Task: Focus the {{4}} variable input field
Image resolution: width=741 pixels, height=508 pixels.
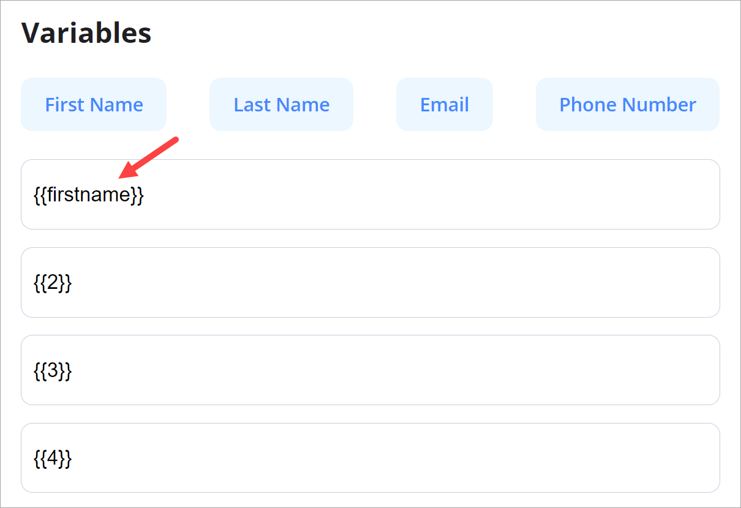Action: tap(370, 458)
